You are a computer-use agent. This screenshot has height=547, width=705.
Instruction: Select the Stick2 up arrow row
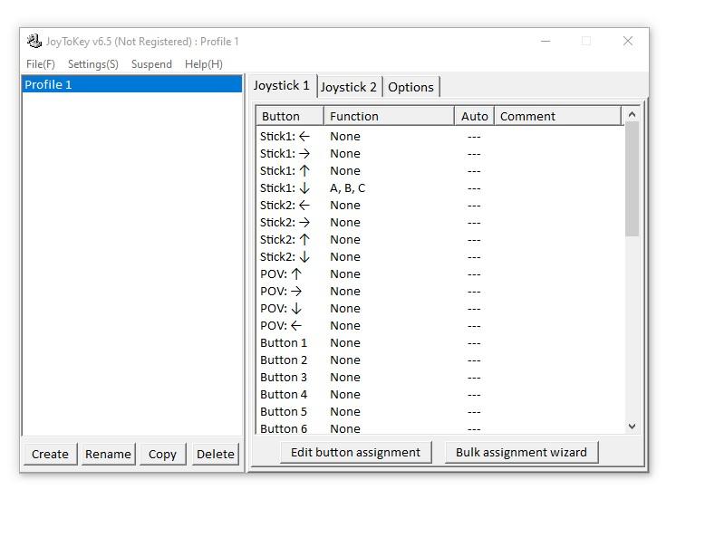click(440, 240)
